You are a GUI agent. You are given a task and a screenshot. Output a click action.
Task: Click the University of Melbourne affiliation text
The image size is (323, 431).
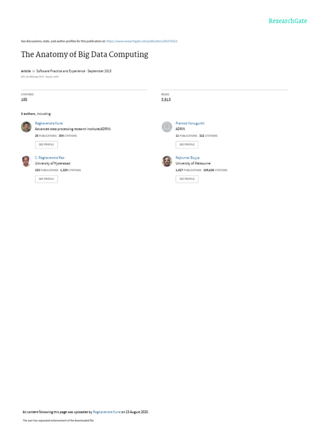tap(193, 163)
